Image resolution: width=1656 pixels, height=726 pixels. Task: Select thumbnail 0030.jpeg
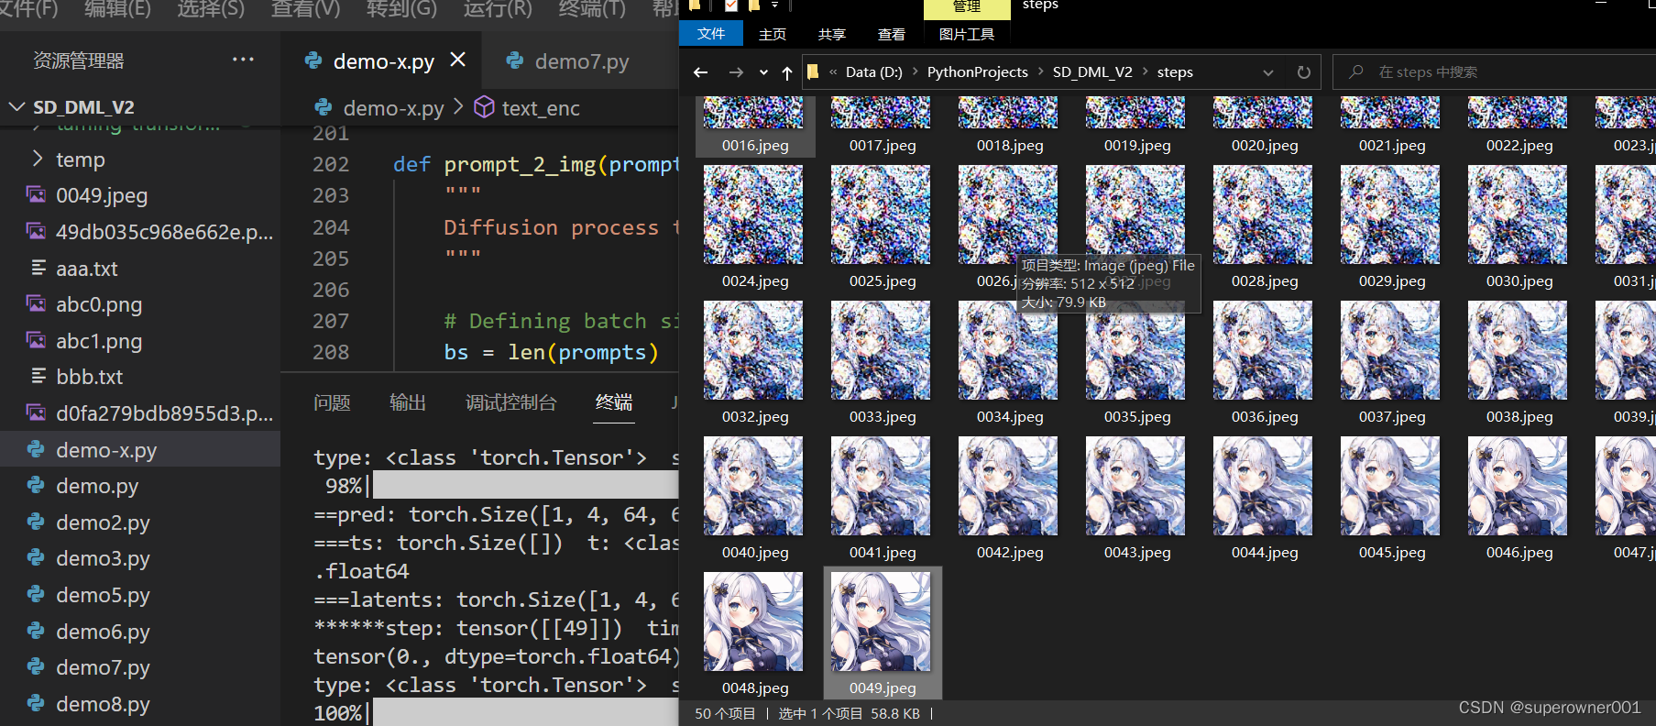[1518, 214]
